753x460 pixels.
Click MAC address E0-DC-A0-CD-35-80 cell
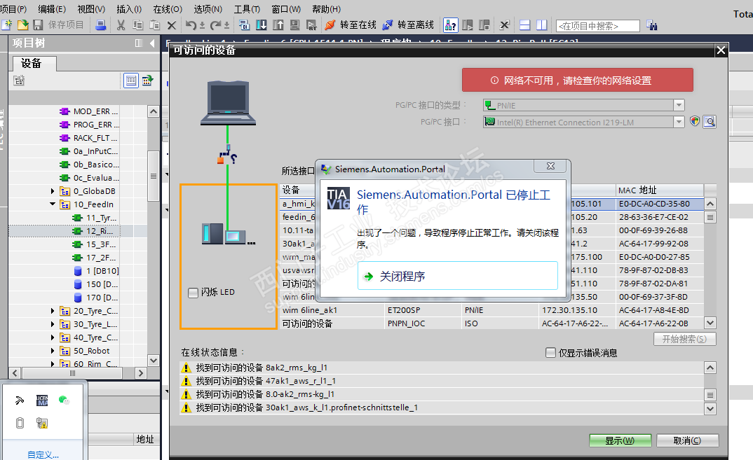659,204
